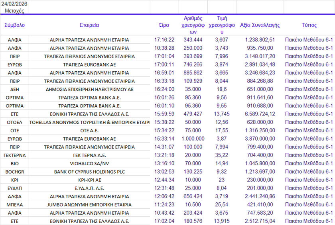Screen dimensions: 335x225
Task: Click the ΕΥΔΑΠ symbol cell
Action: [x=14, y=188]
